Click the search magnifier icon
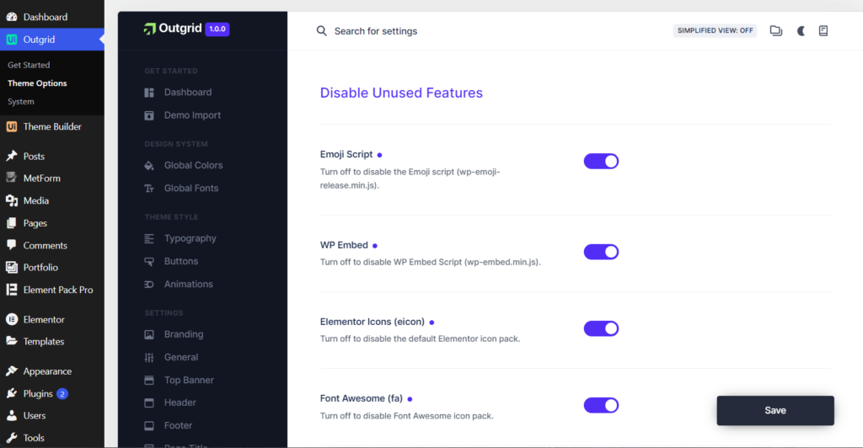 322,31
